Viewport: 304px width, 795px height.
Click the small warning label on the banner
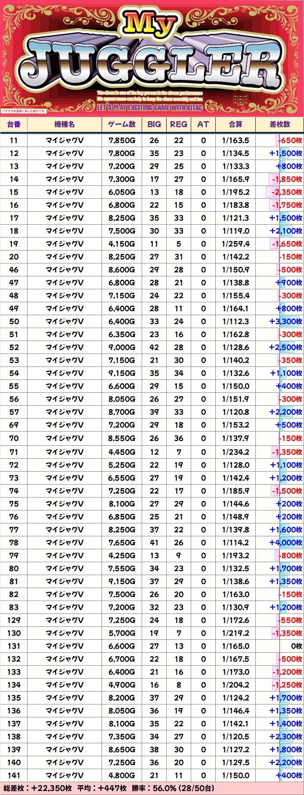coord(24,111)
